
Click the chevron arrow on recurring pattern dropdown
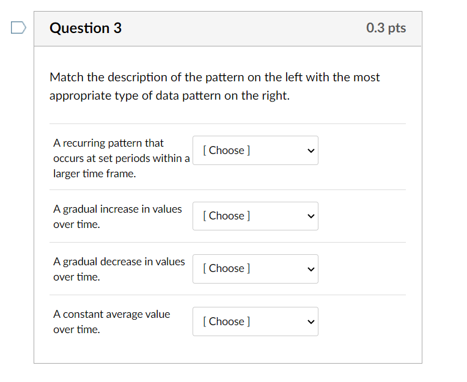[x=311, y=150]
